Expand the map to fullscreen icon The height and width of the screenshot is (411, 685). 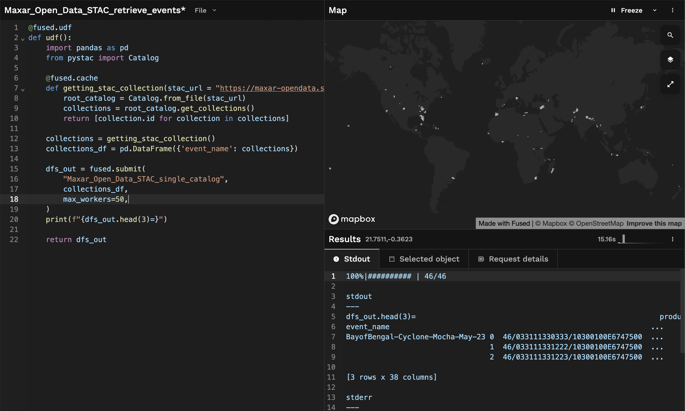click(x=670, y=84)
